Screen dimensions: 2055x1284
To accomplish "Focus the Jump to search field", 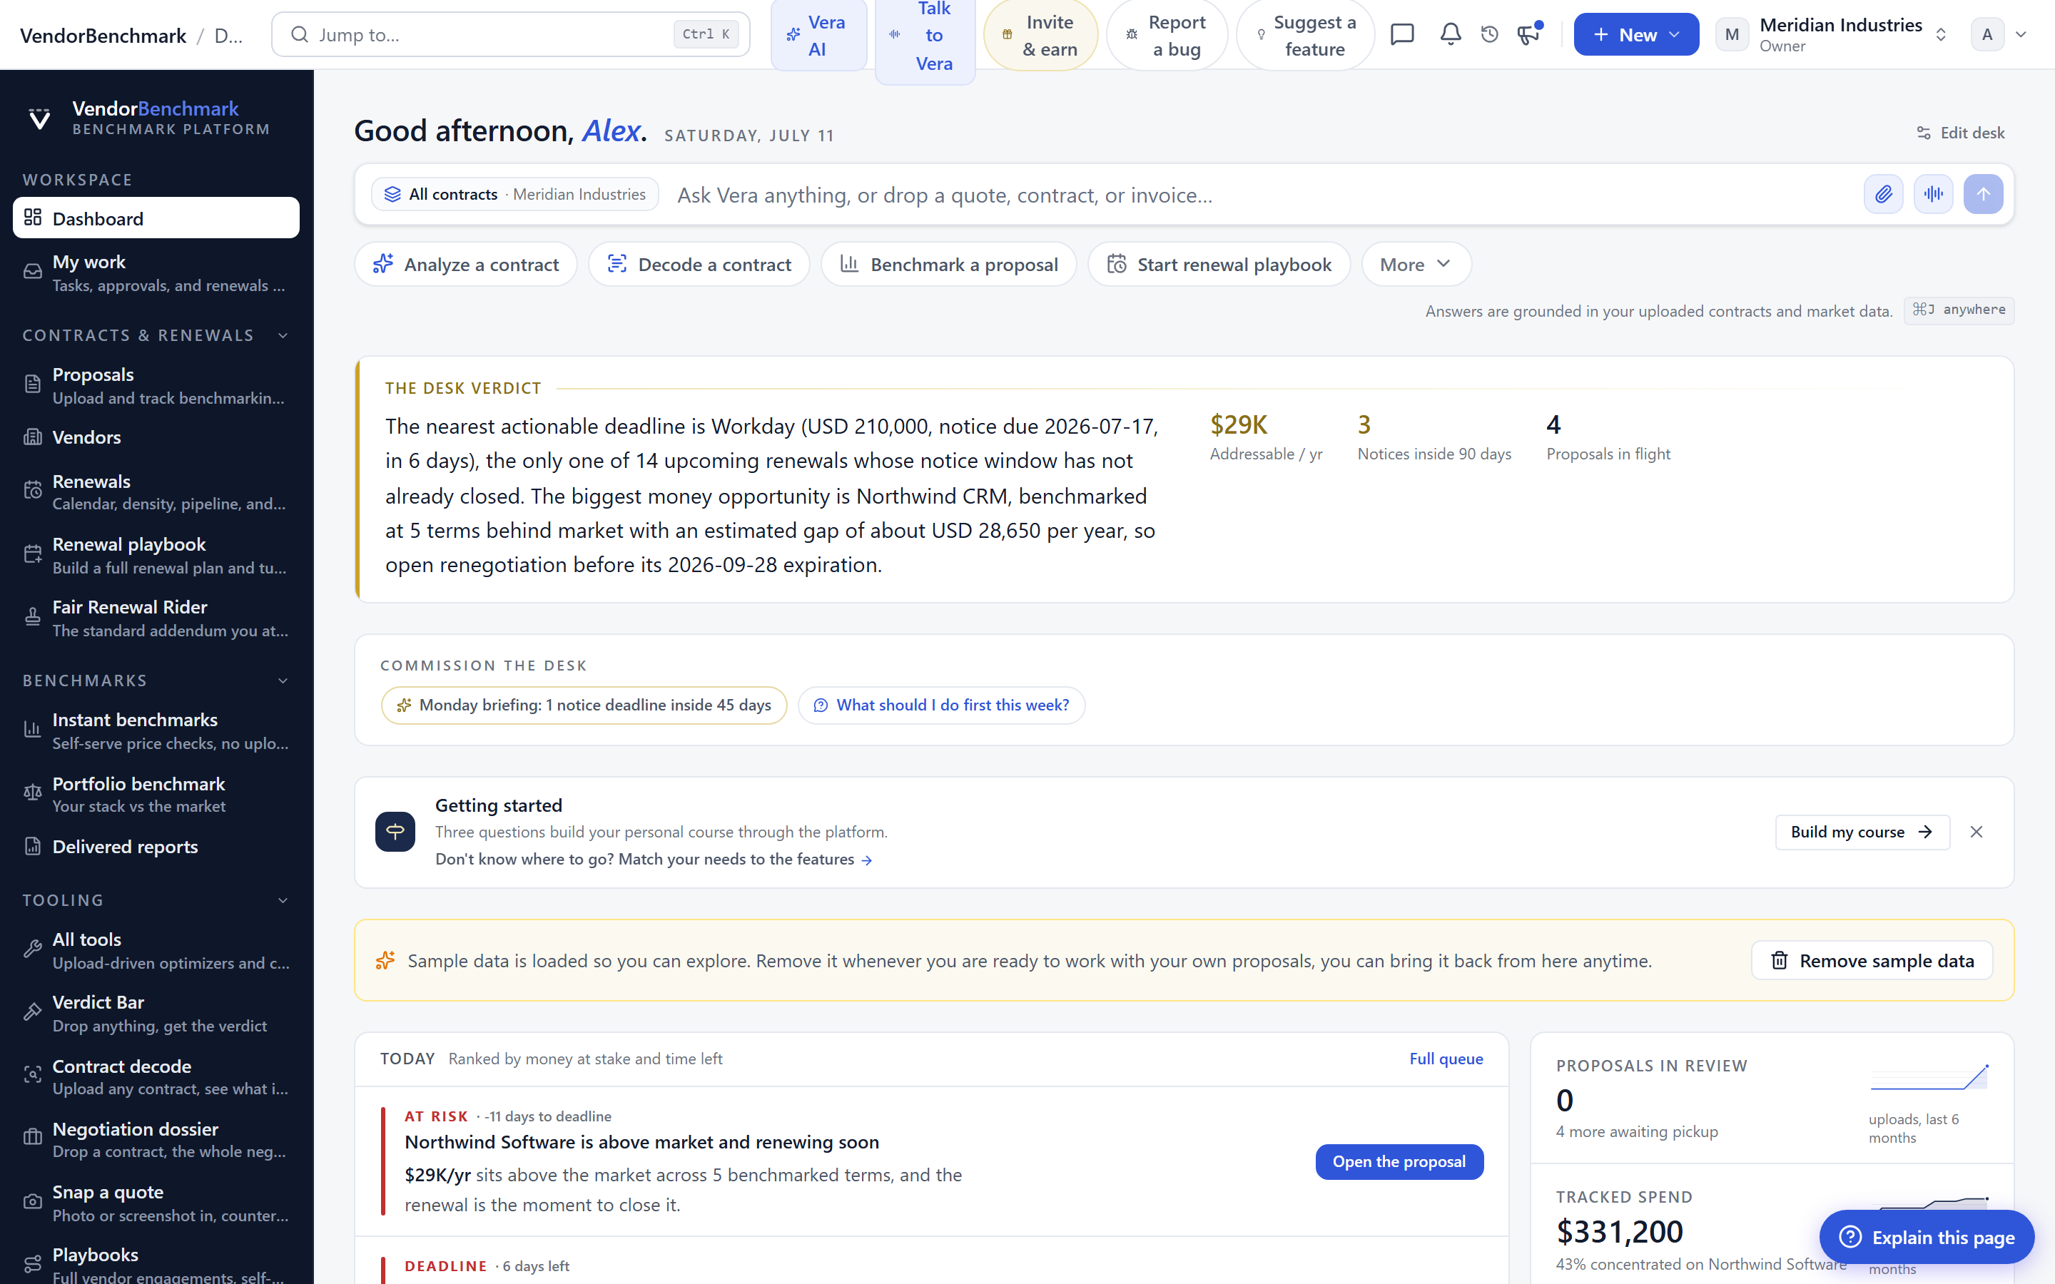I will tap(510, 34).
